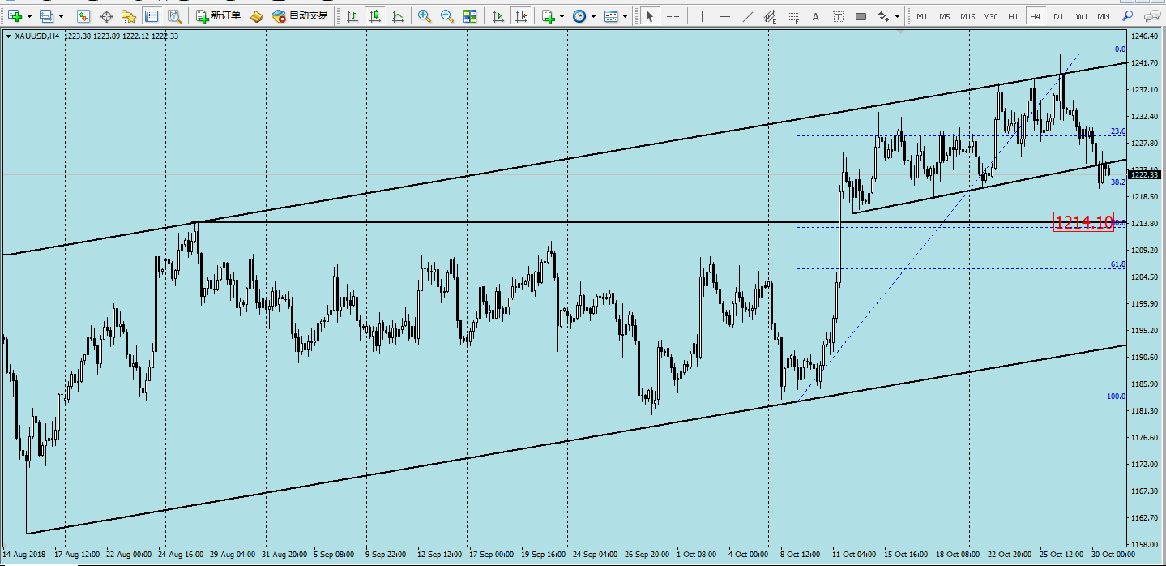Open the chart profiles icon
Viewport: 1166px width, 566px height.
click(x=47, y=15)
